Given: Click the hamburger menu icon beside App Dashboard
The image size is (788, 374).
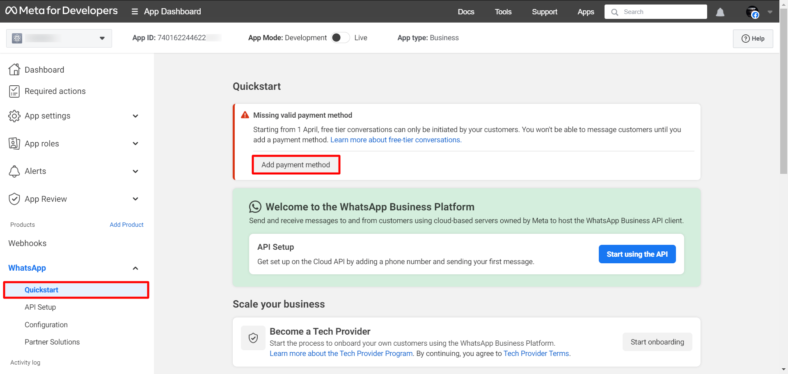Looking at the screenshot, I should 135,12.
